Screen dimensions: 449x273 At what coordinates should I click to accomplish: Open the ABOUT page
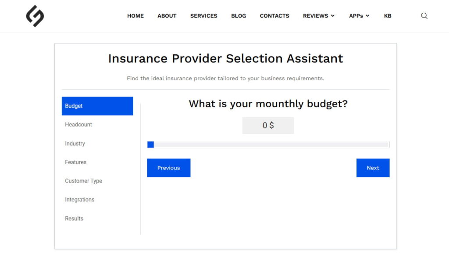[167, 16]
